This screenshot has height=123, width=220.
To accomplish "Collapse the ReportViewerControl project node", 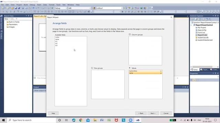I will pos(191,25).
